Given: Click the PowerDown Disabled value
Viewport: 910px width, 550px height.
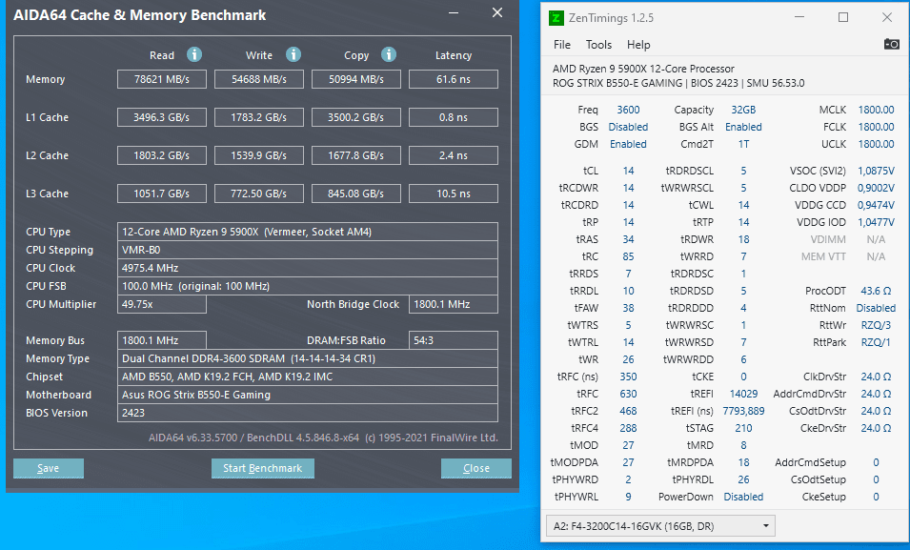Looking at the screenshot, I should click(743, 497).
